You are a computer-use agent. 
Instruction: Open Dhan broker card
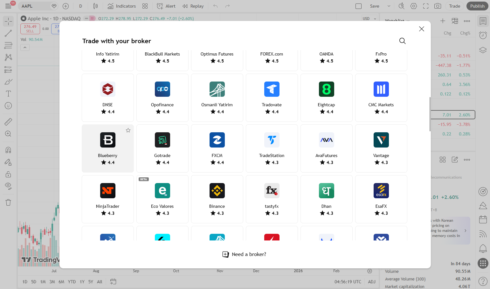pyautogui.click(x=326, y=199)
